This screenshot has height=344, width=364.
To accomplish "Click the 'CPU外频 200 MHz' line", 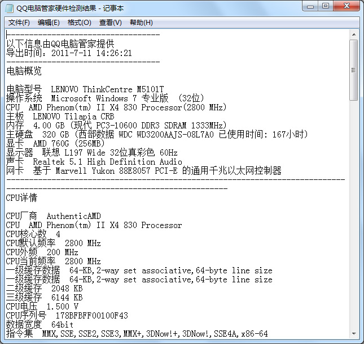I will click(x=42, y=252).
